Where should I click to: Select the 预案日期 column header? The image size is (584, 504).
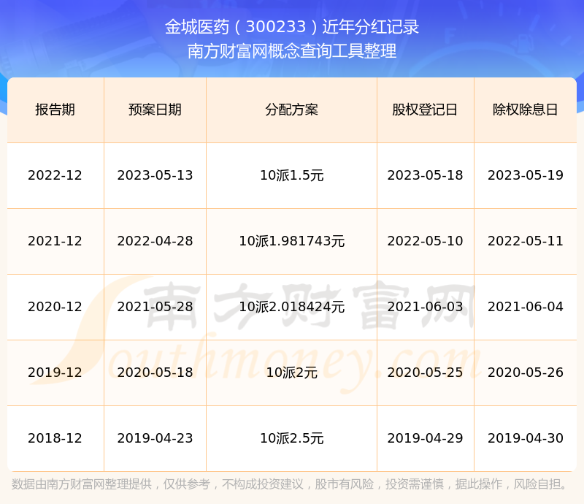click(x=155, y=110)
